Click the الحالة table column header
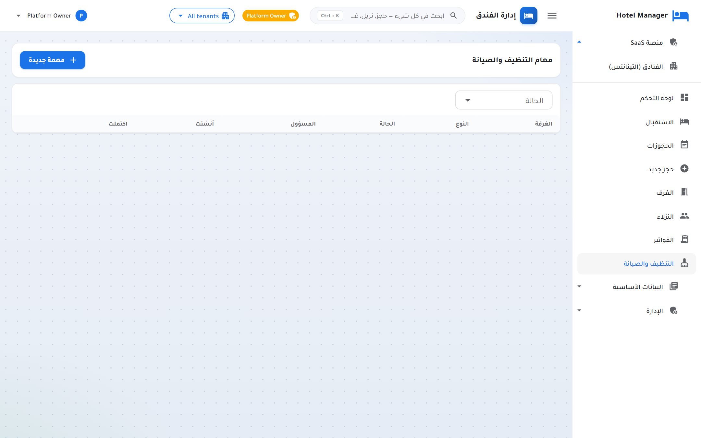 pyautogui.click(x=387, y=124)
